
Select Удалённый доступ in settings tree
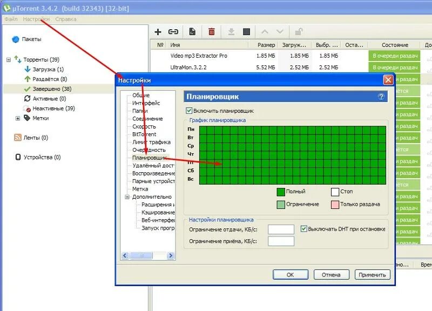[153, 166]
